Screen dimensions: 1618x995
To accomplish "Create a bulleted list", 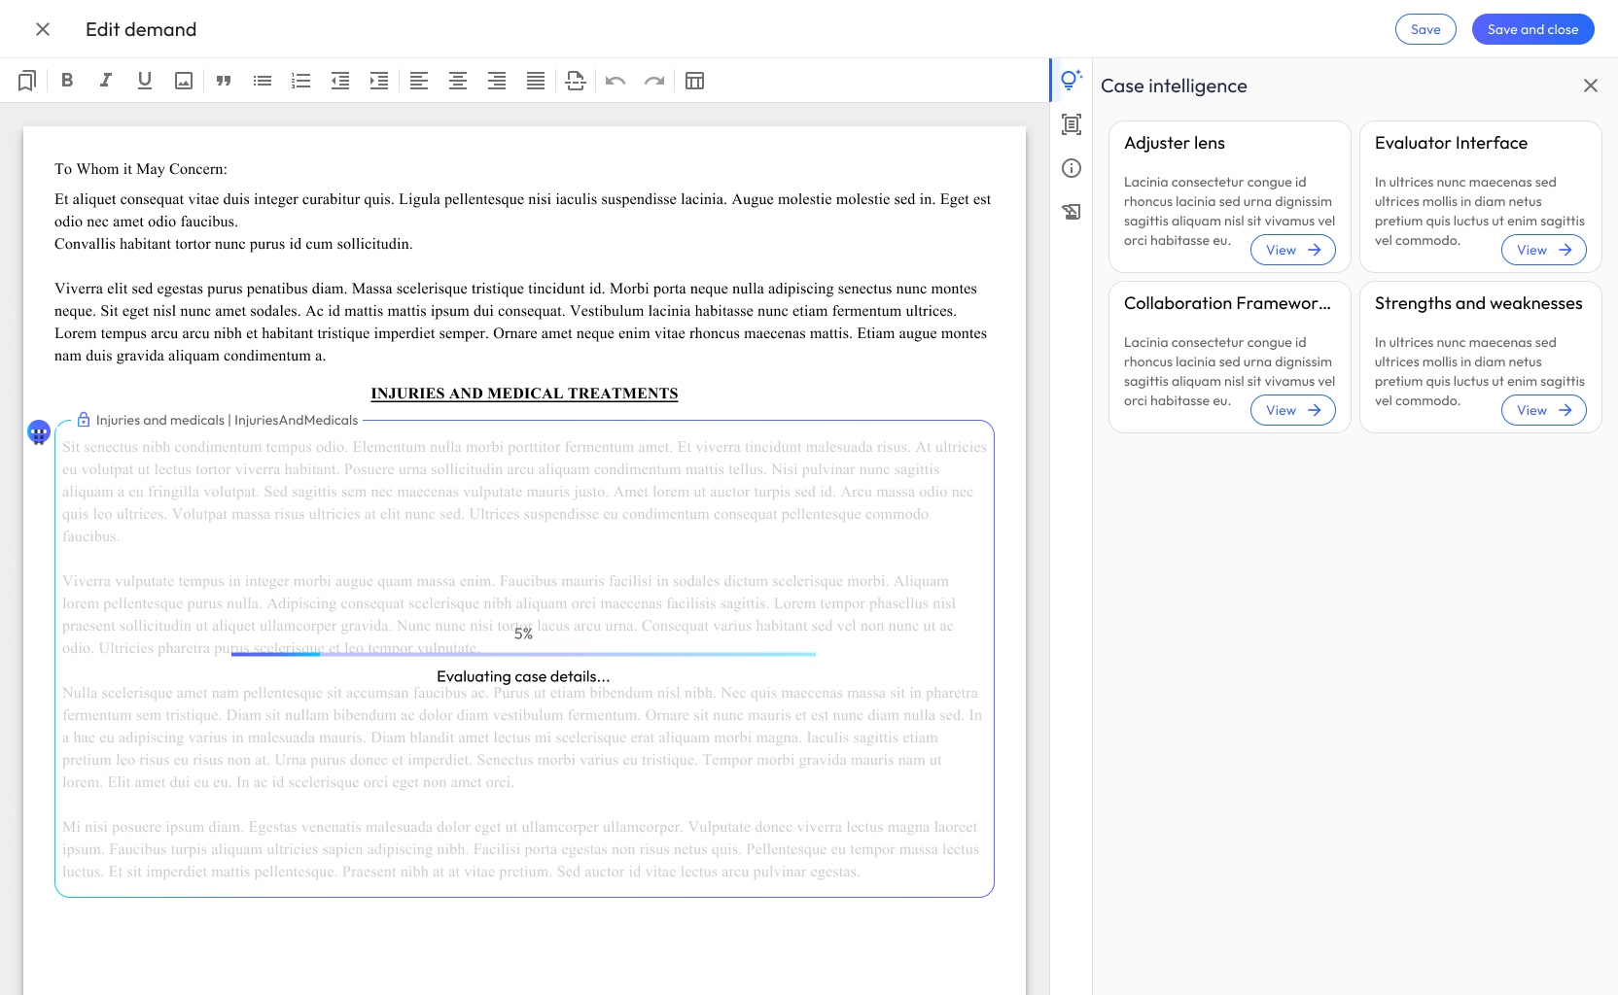I will 263,81.
